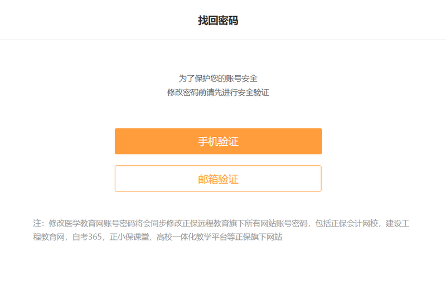The height and width of the screenshot is (290, 446).
Task: Click the orange 手机验证 button
Action: click(x=218, y=141)
